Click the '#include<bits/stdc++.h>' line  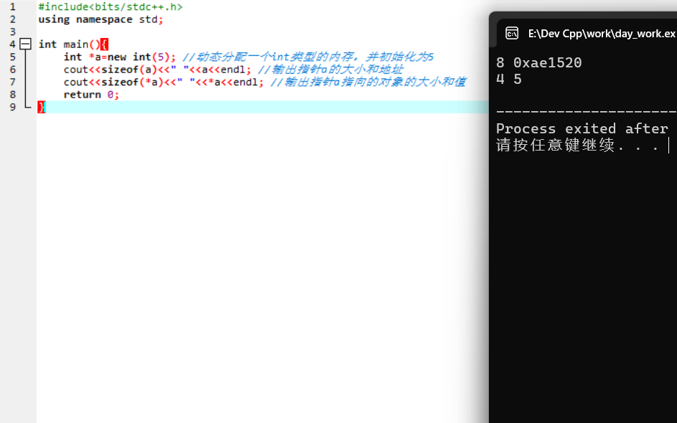(111, 7)
